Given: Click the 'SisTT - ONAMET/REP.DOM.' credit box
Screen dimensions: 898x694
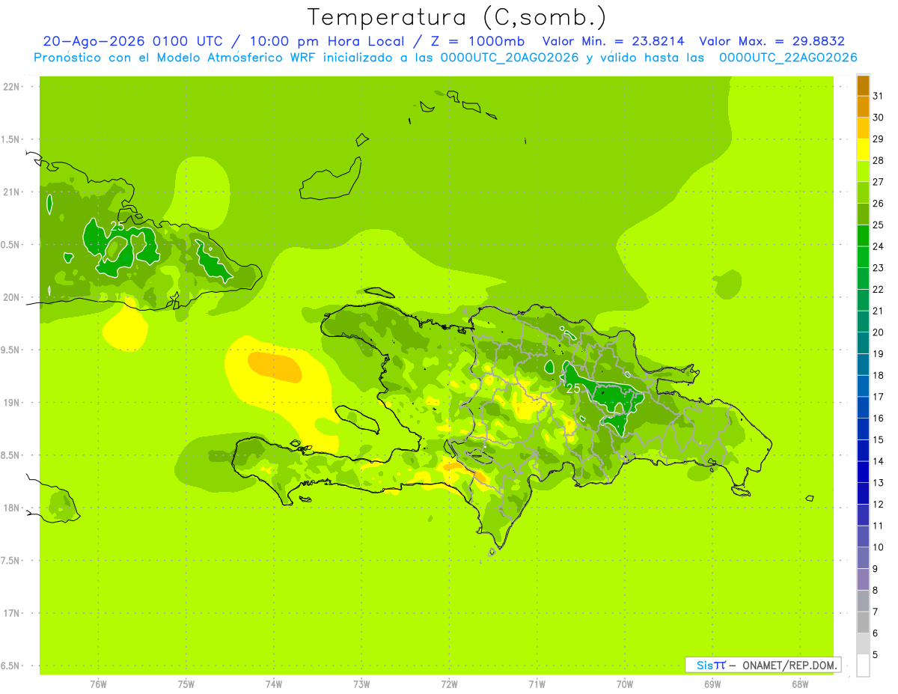Looking at the screenshot, I should (x=763, y=665).
